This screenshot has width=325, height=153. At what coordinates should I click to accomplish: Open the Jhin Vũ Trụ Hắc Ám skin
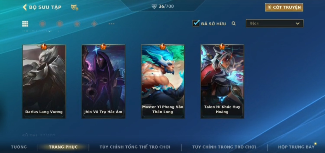click(x=103, y=81)
